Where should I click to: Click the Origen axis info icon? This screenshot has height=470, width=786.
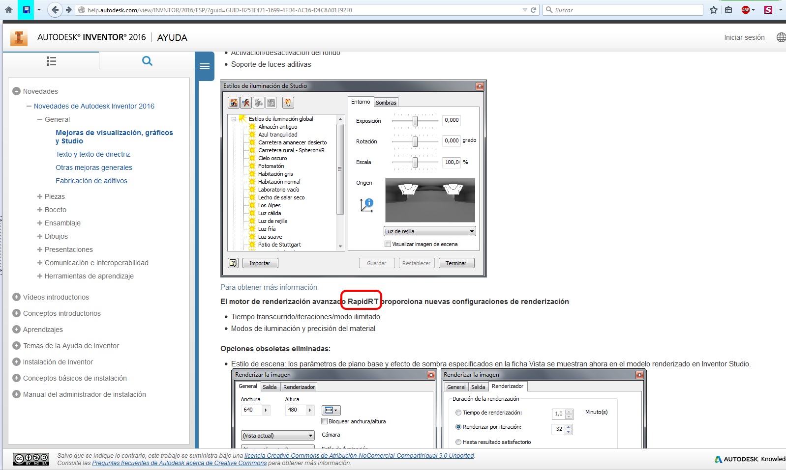tap(366, 205)
